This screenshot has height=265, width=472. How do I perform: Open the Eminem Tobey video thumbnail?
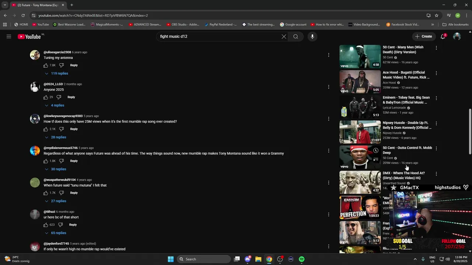360,107
